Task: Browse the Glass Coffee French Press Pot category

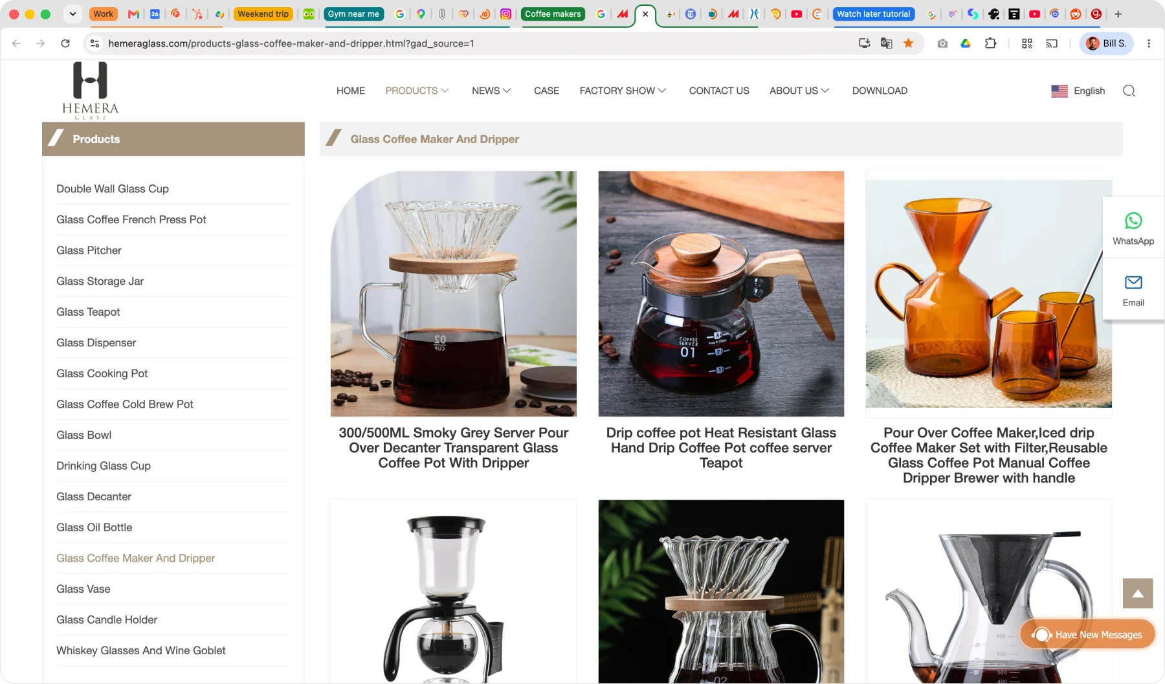Action: pyautogui.click(x=131, y=219)
